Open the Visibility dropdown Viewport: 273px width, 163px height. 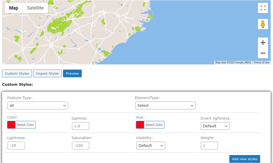(x=151, y=145)
